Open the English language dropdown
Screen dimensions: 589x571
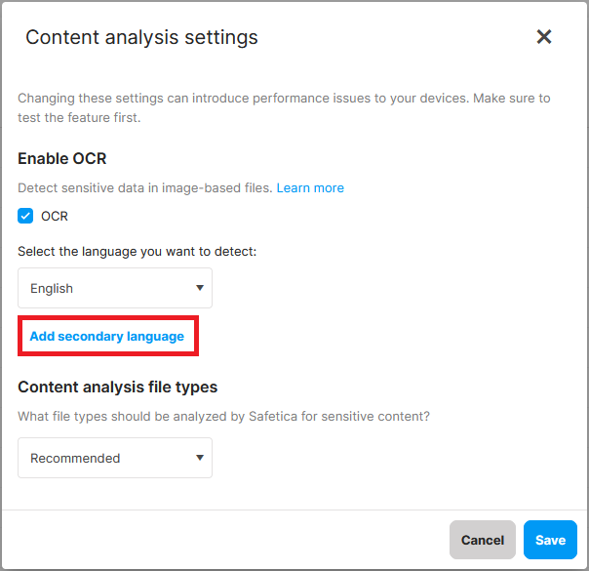point(115,288)
